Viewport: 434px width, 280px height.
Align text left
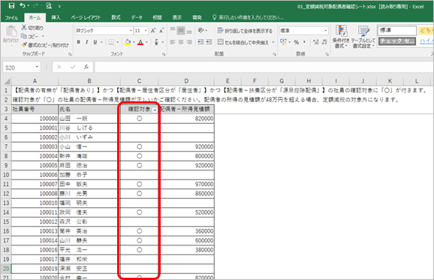point(173,42)
